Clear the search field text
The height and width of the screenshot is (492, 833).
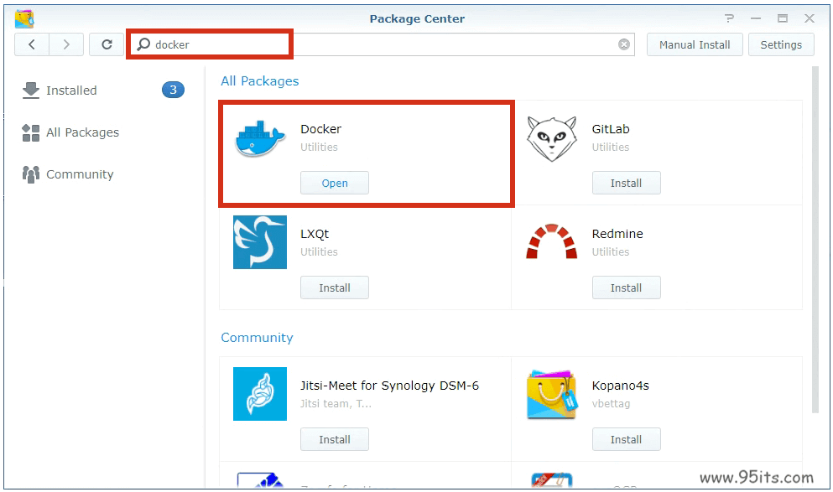[624, 44]
